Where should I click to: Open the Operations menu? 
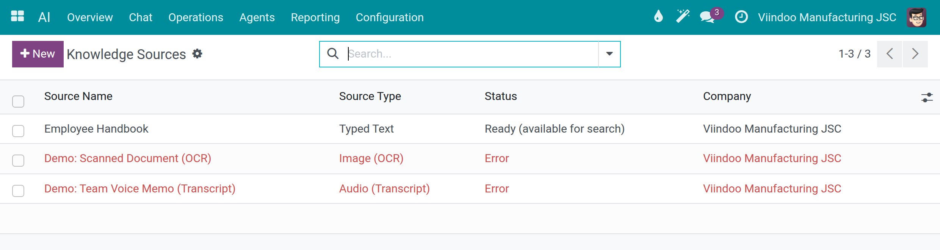[x=196, y=17]
